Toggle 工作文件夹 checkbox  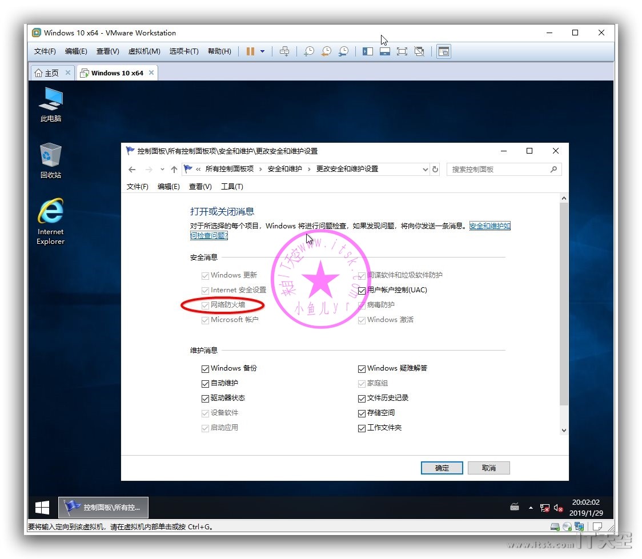point(362,428)
